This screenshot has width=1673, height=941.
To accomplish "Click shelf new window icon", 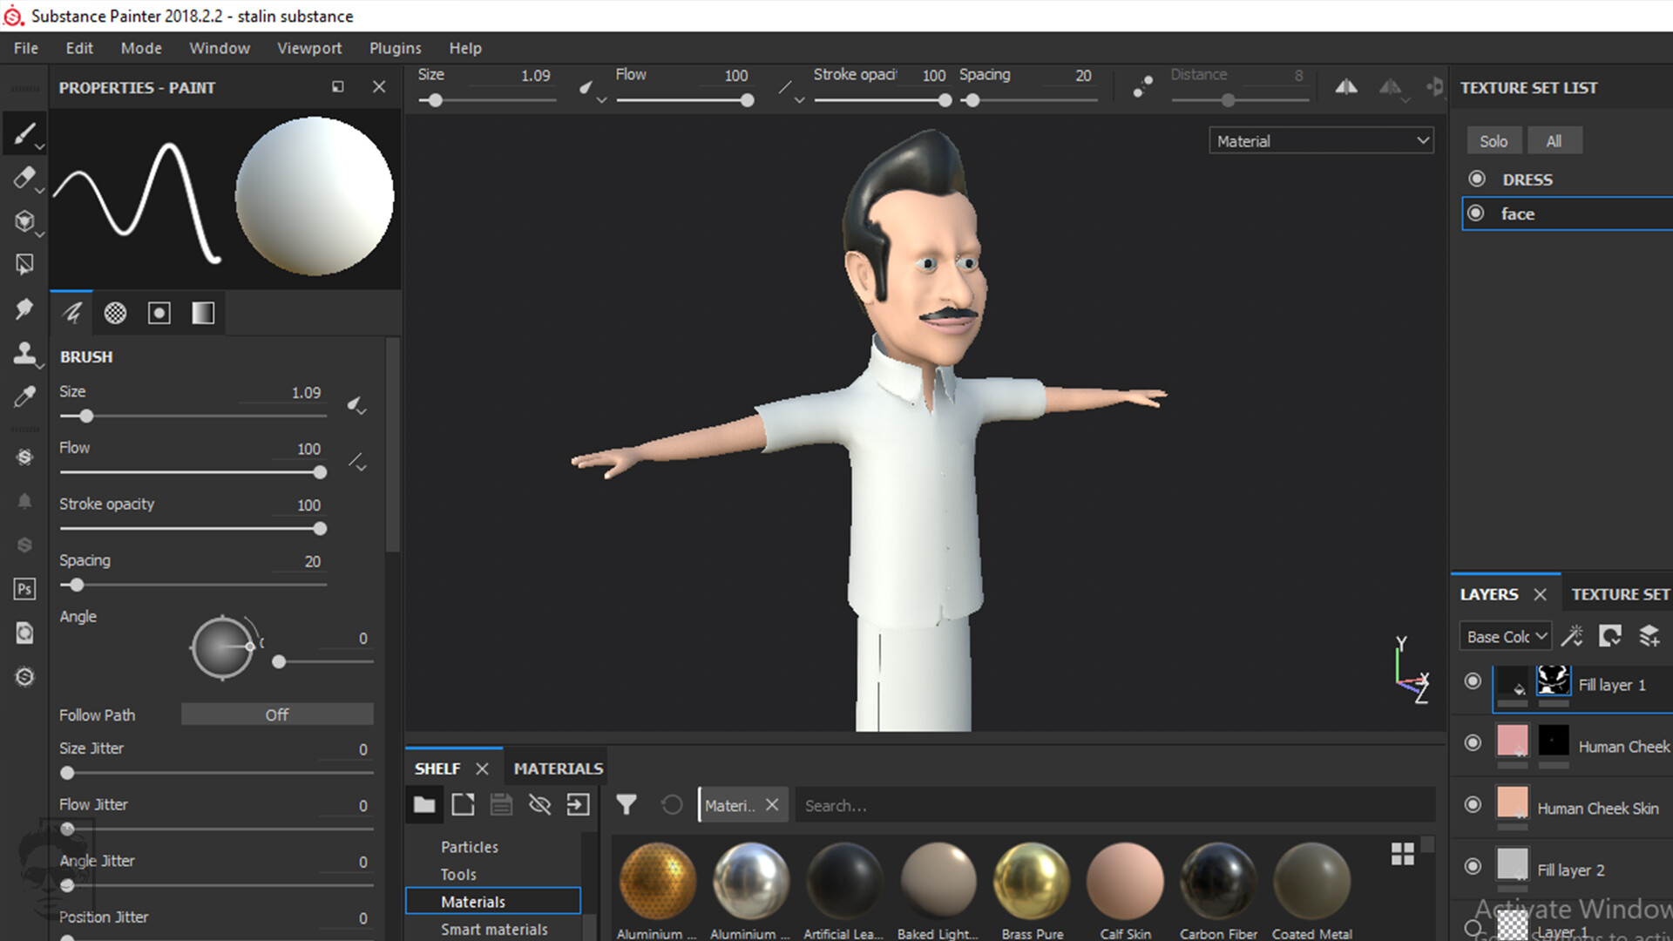I will [464, 805].
